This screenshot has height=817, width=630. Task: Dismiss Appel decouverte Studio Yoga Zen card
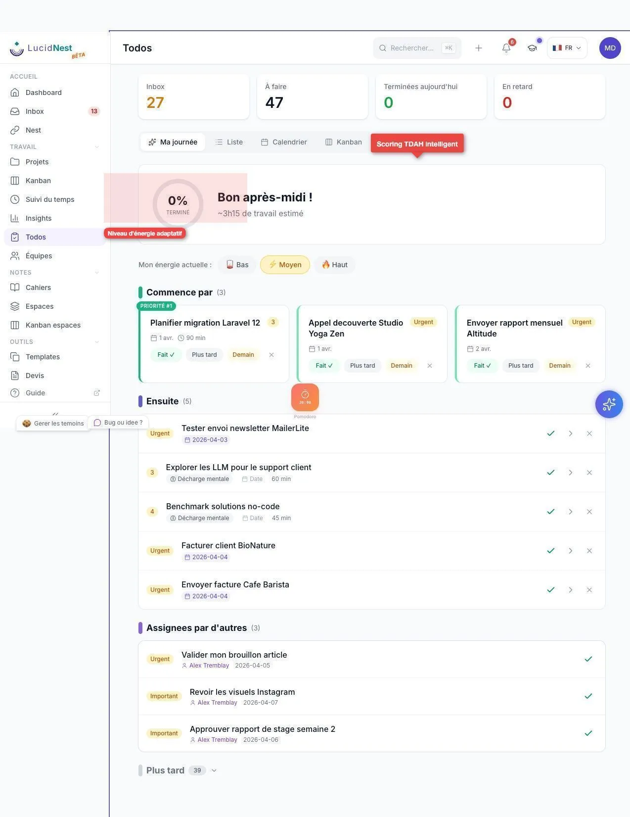pyautogui.click(x=430, y=366)
